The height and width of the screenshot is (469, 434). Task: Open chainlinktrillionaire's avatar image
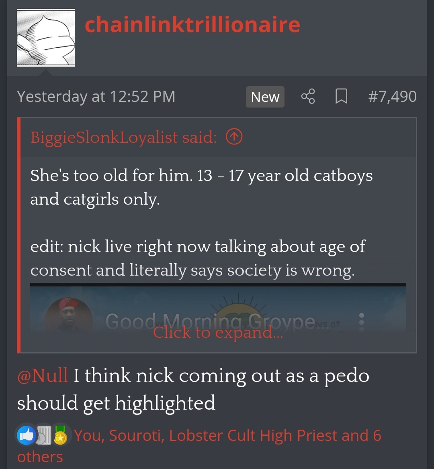pos(45,38)
